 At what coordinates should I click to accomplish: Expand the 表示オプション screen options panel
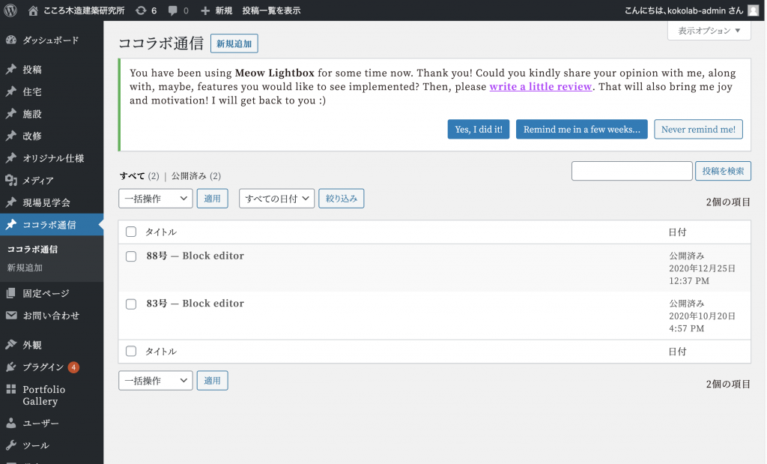click(x=709, y=31)
